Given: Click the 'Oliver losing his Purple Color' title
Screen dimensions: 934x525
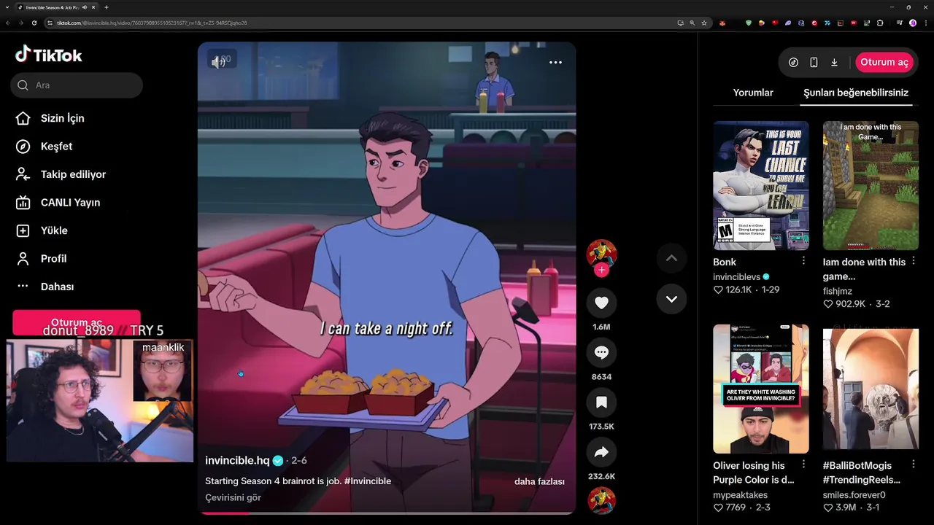Looking at the screenshot, I should coord(754,472).
